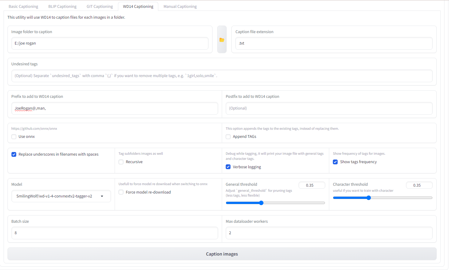The image size is (449, 270).
Task: Click the Character threshold number box
Action: point(419,185)
